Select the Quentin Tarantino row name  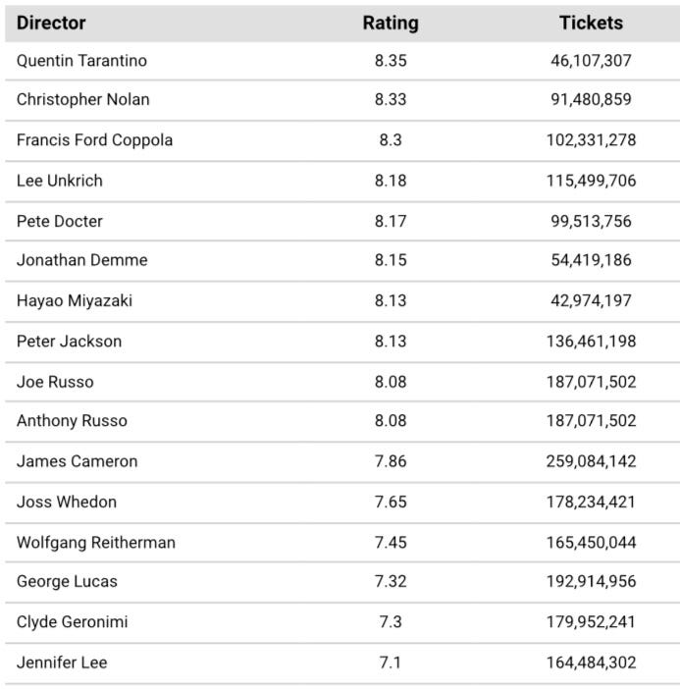tap(81, 61)
